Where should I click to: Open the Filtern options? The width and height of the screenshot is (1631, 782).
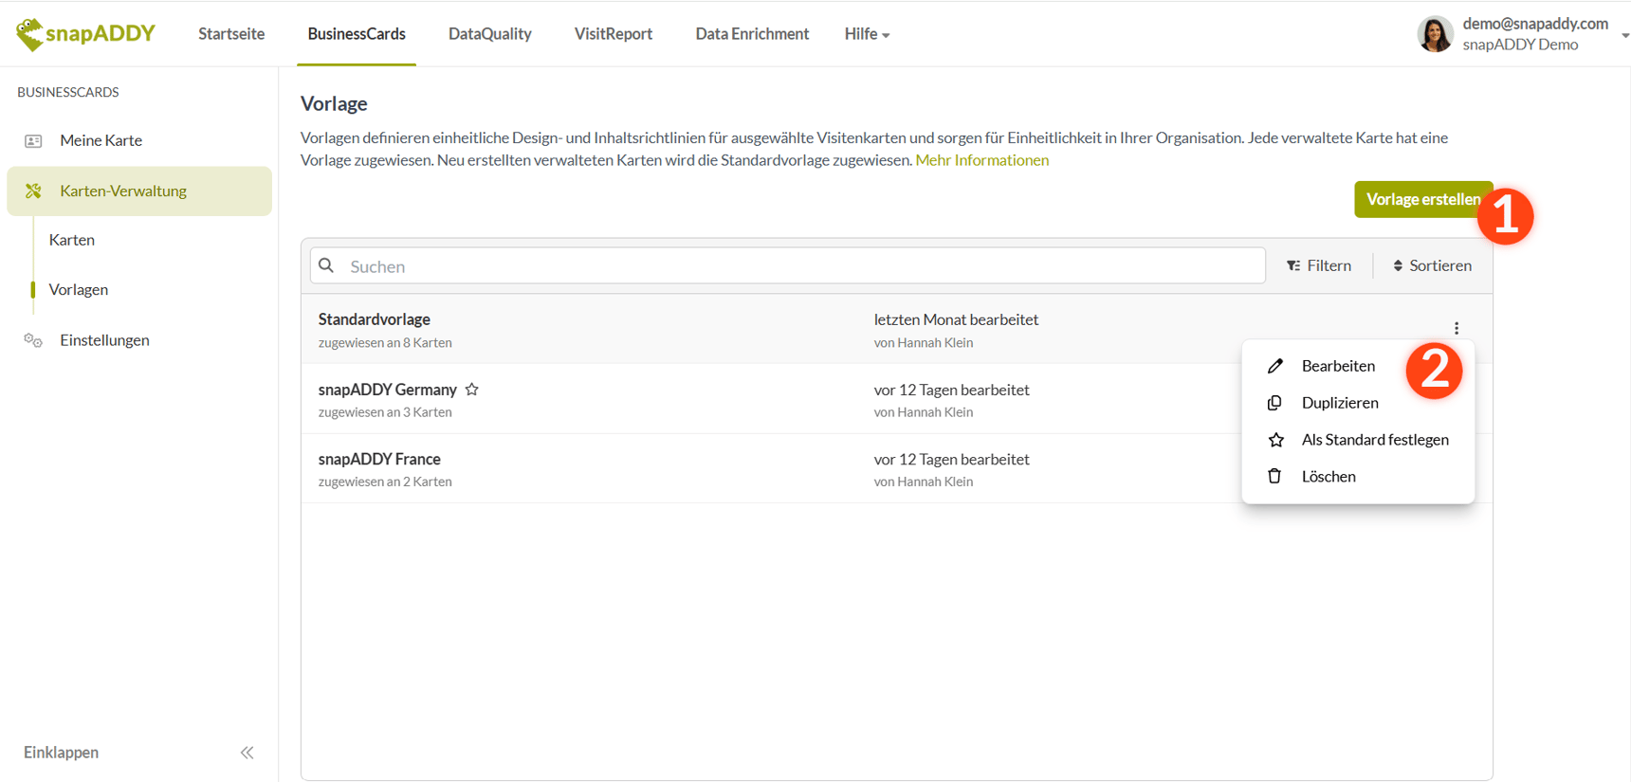click(1319, 266)
